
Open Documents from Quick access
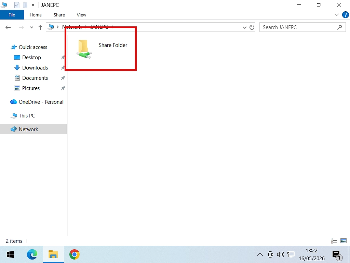tap(35, 78)
